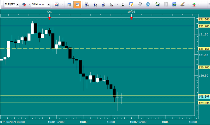Click the 131.00 axis value
Image resolution: width=210 pixels, height=125 pixels.
(203, 55)
